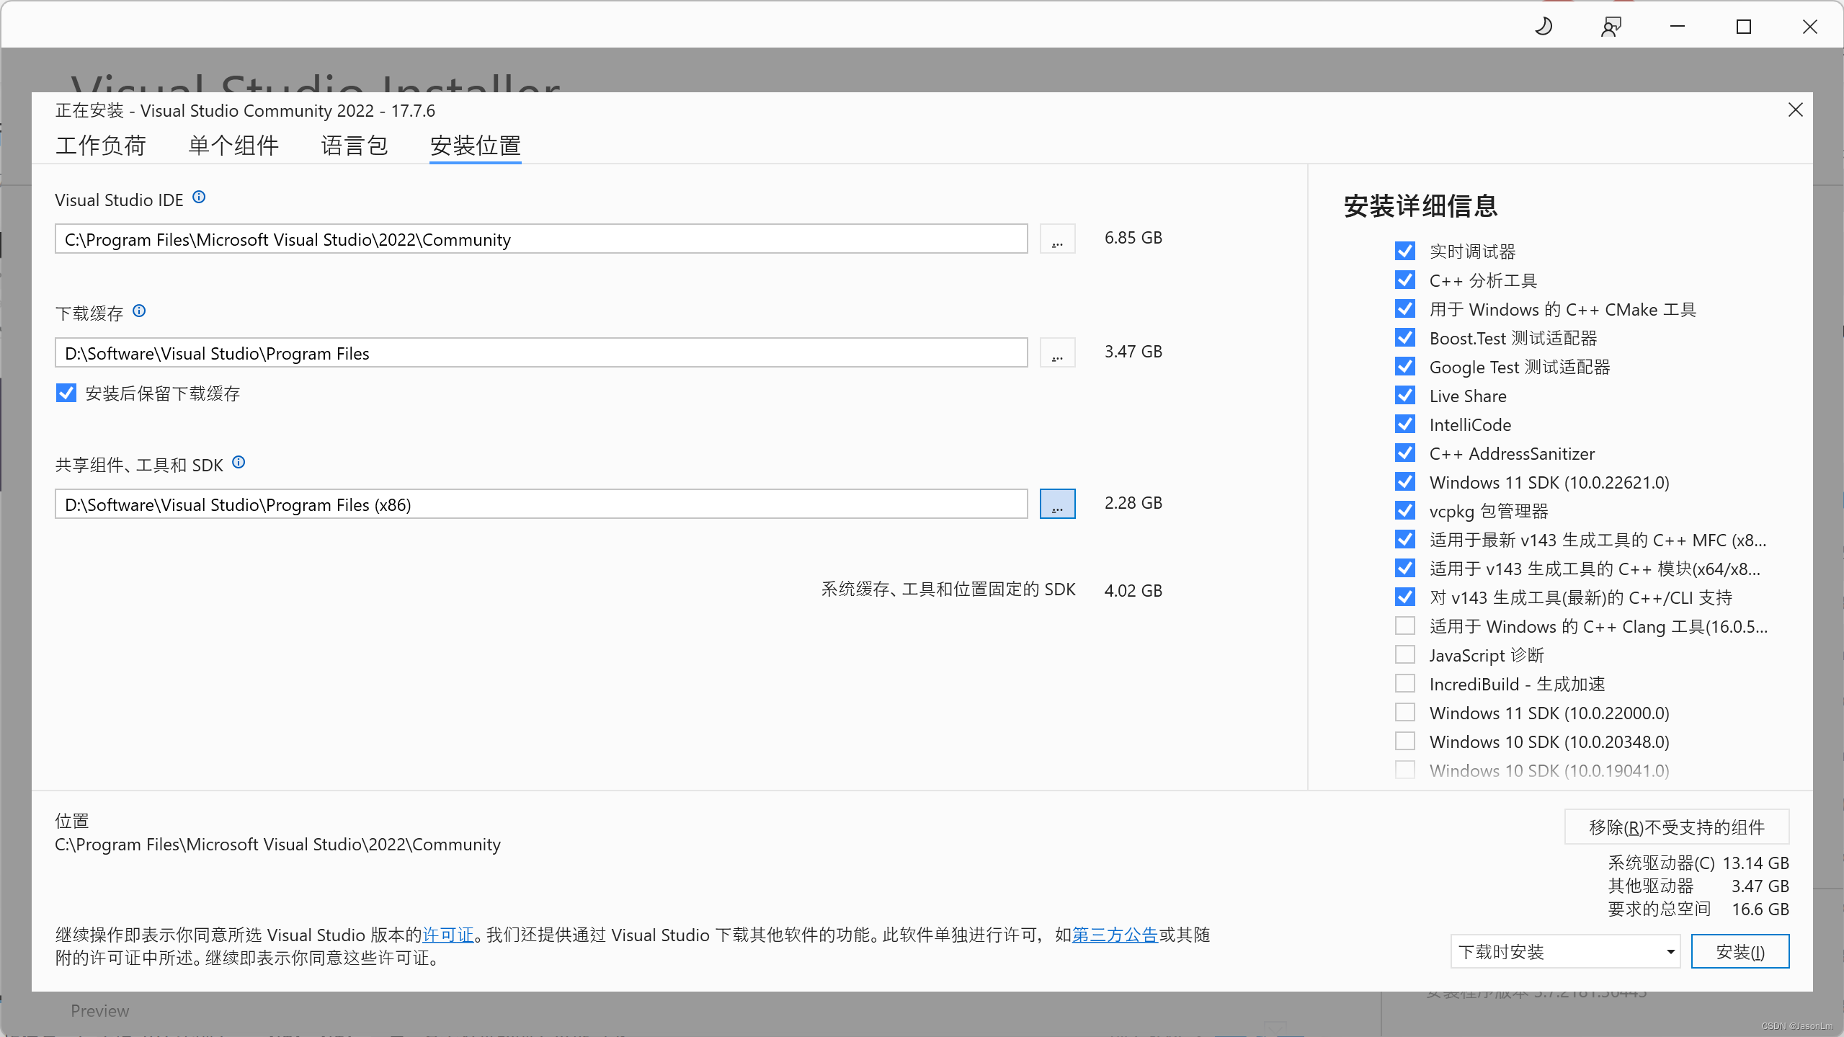
Task: Check Windows 11 SDK (10.0.22000.0)
Action: tap(1404, 712)
